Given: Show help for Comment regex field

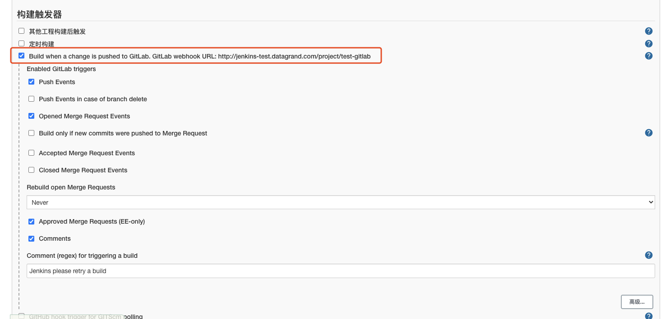Looking at the screenshot, I should [x=649, y=255].
